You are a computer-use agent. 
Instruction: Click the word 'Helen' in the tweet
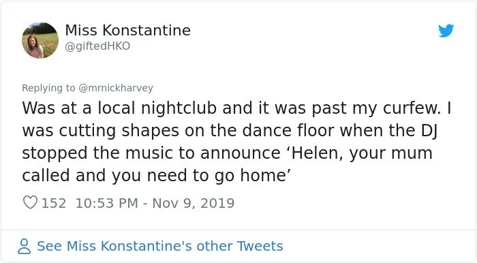pos(318,153)
